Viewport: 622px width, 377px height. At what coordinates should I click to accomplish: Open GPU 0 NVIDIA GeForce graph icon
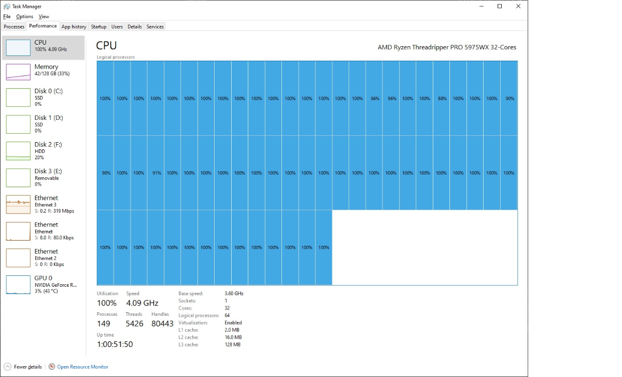[x=18, y=285]
